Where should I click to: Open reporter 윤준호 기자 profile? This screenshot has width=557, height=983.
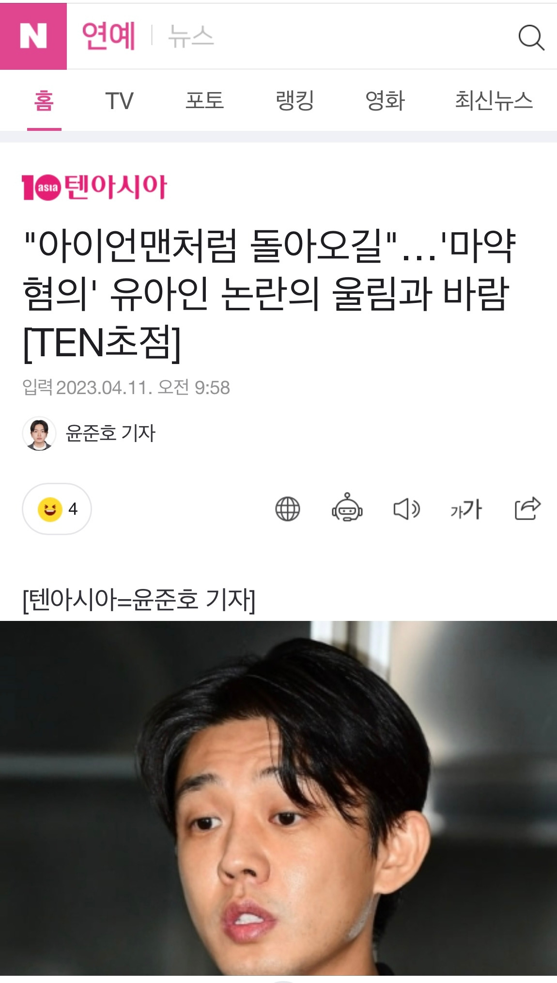tap(110, 433)
